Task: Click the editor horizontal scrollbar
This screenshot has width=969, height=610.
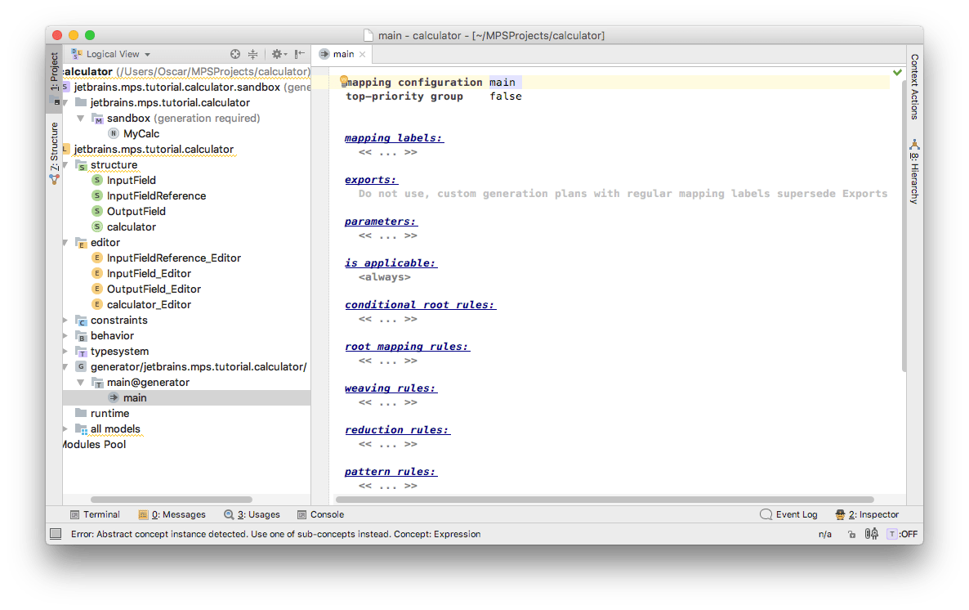Action: (605, 500)
